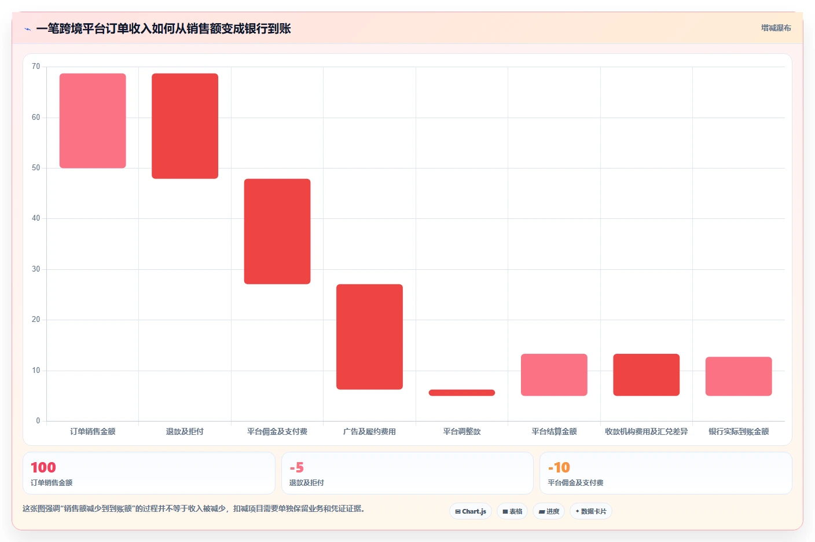Click x-axis label 退款及拒付
This screenshot has height=542, width=815.
tap(185, 431)
